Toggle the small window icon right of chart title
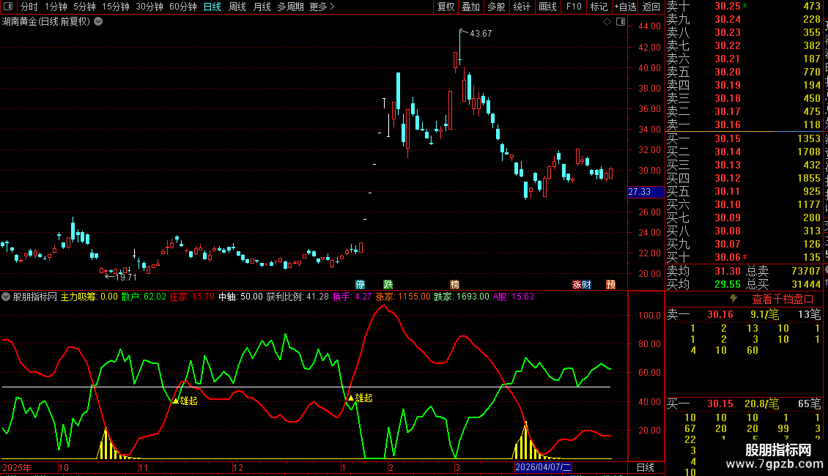This screenshot has height=476, width=828. point(619,22)
